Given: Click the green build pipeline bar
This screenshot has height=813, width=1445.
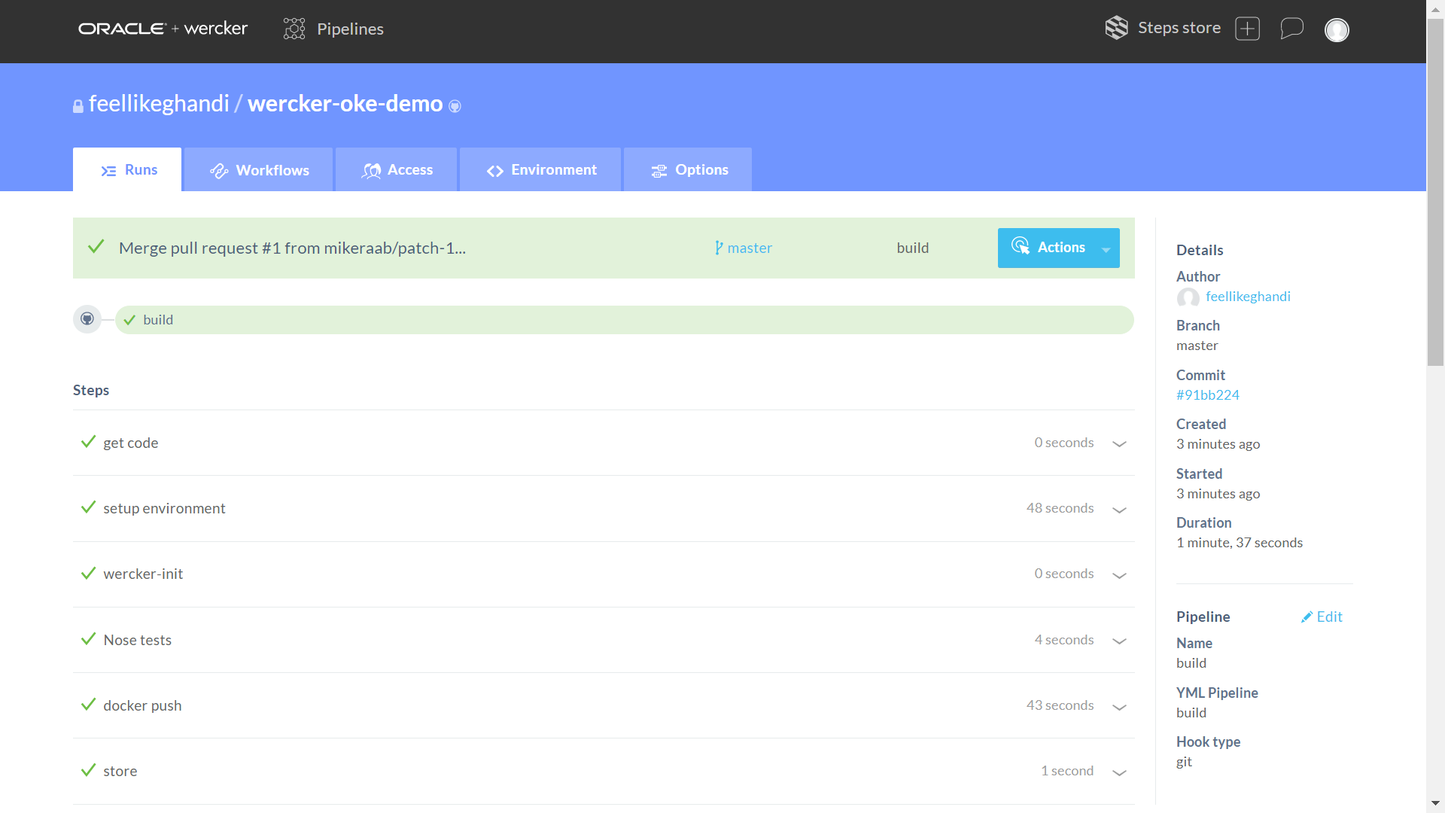Looking at the screenshot, I should [625, 320].
